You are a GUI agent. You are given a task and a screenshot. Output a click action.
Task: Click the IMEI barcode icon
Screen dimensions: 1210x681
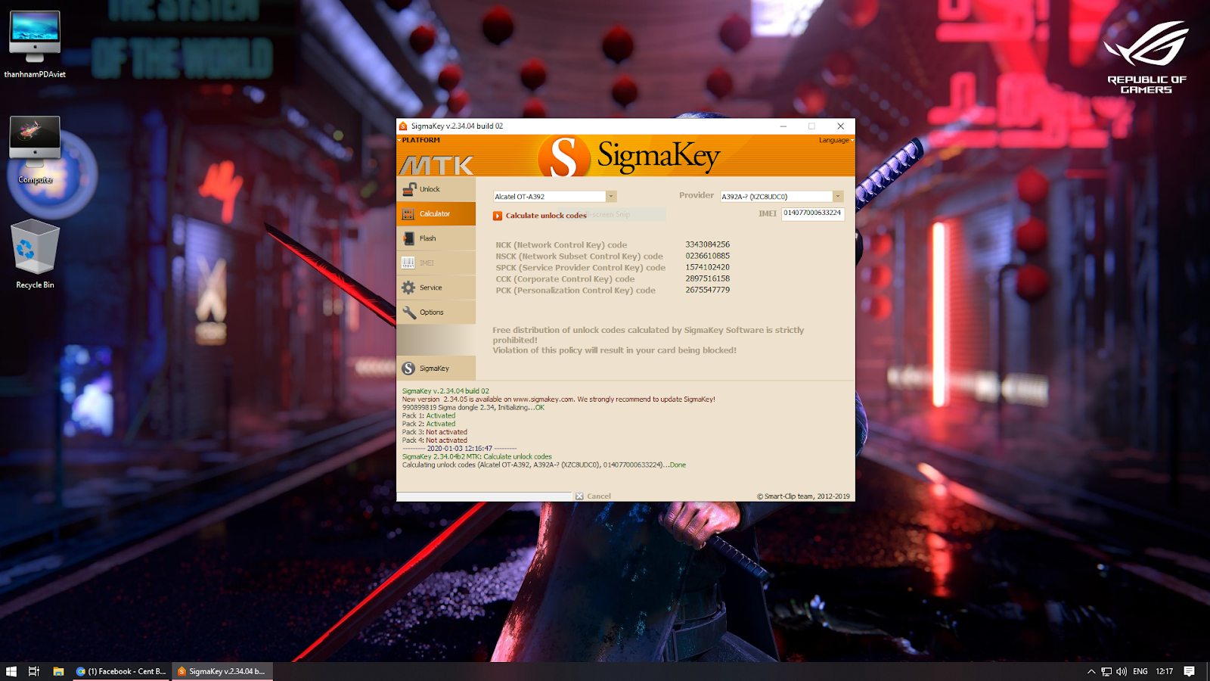coord(408,263)
